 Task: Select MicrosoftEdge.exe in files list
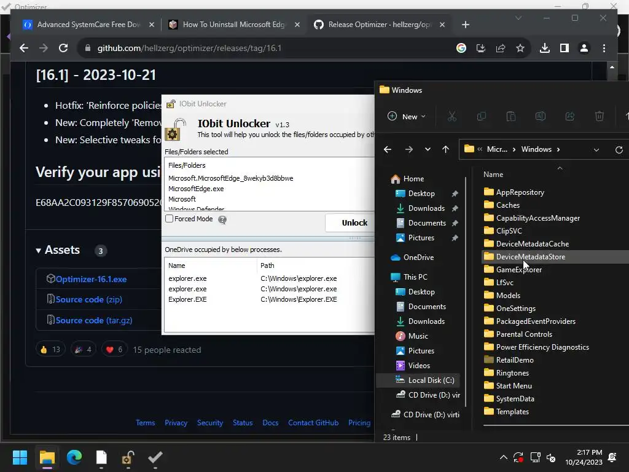(196, 189)
